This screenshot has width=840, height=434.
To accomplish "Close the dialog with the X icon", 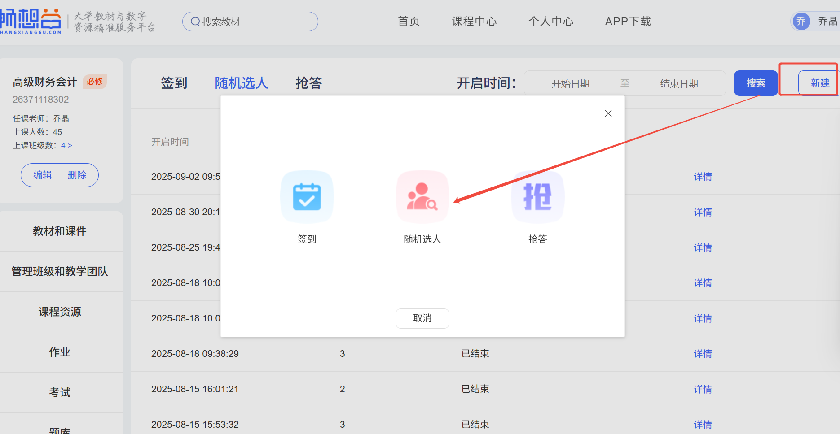I will [x=608, y=113].
